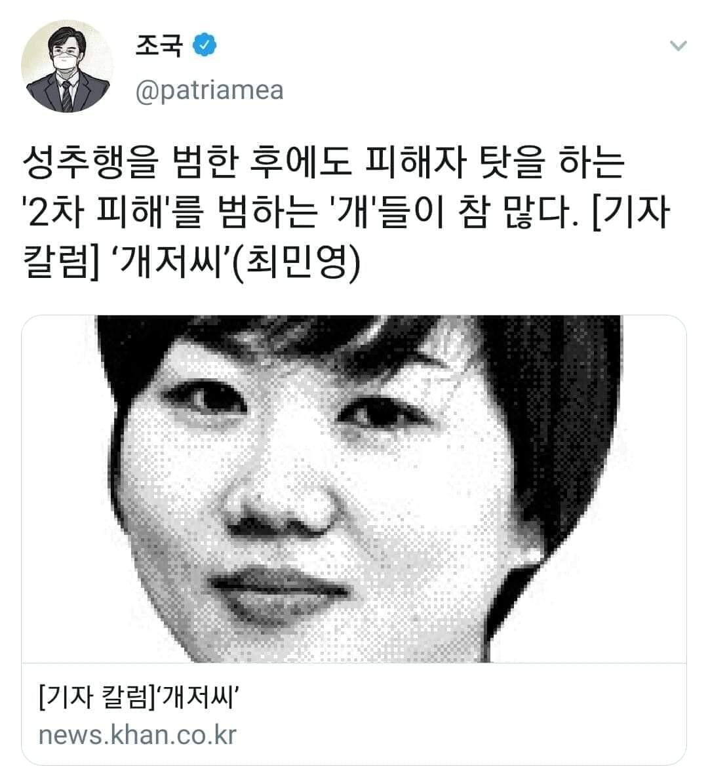This screenshot has width=708, height=767.
Task: Click the 칼럼] '개저씨' text in tweet body
Action: coord(126,263)
